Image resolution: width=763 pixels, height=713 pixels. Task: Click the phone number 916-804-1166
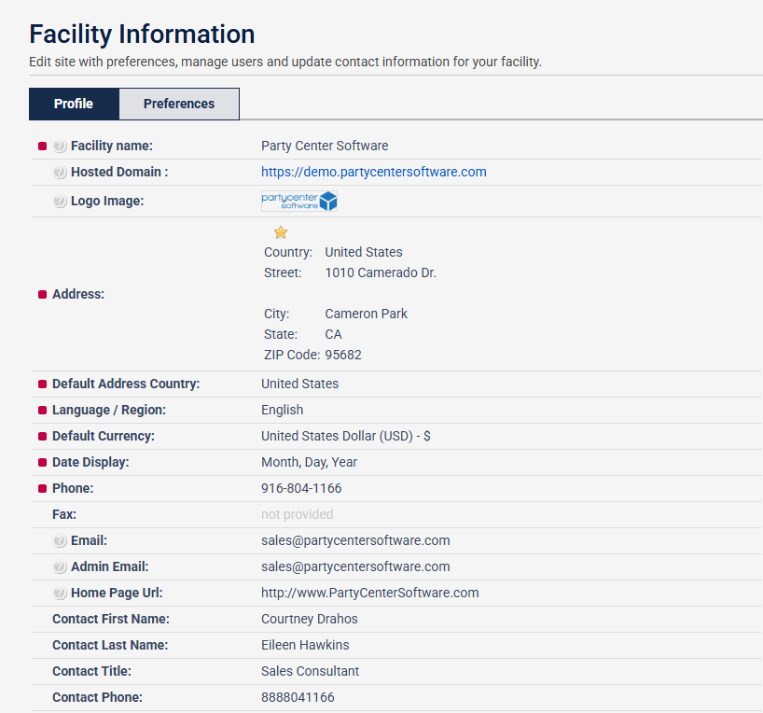[301, 488]
